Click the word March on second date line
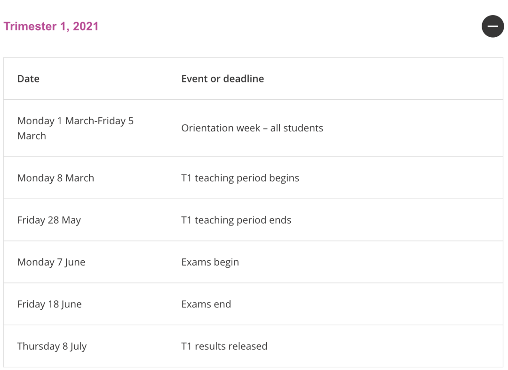The height and width of the screenshot is (370, 508). point(32,136)
